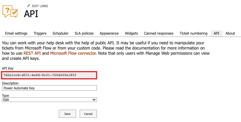Viewport: 241px width, 122px height.
Task: Click the 'Description' field label
Action: pos(10,83)
